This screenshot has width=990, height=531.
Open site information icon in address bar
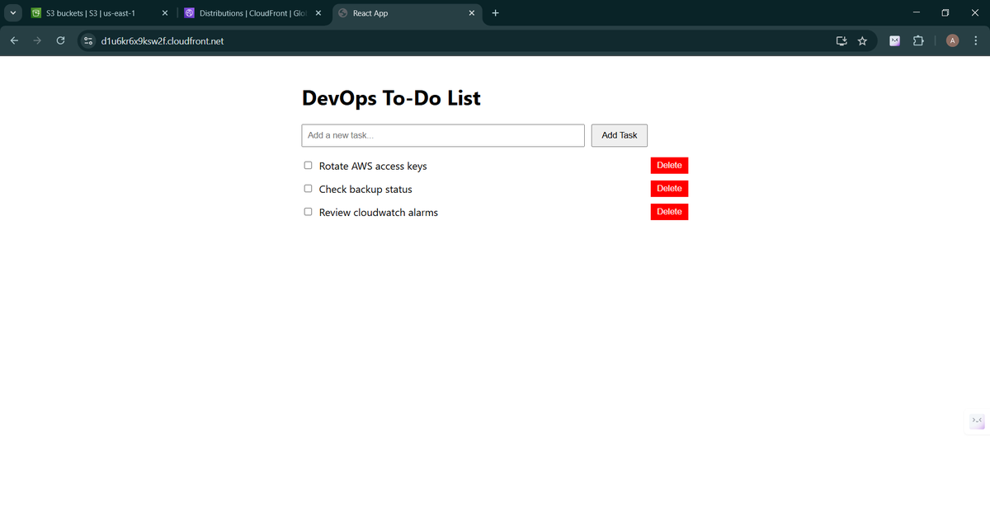tap(89, 41)
